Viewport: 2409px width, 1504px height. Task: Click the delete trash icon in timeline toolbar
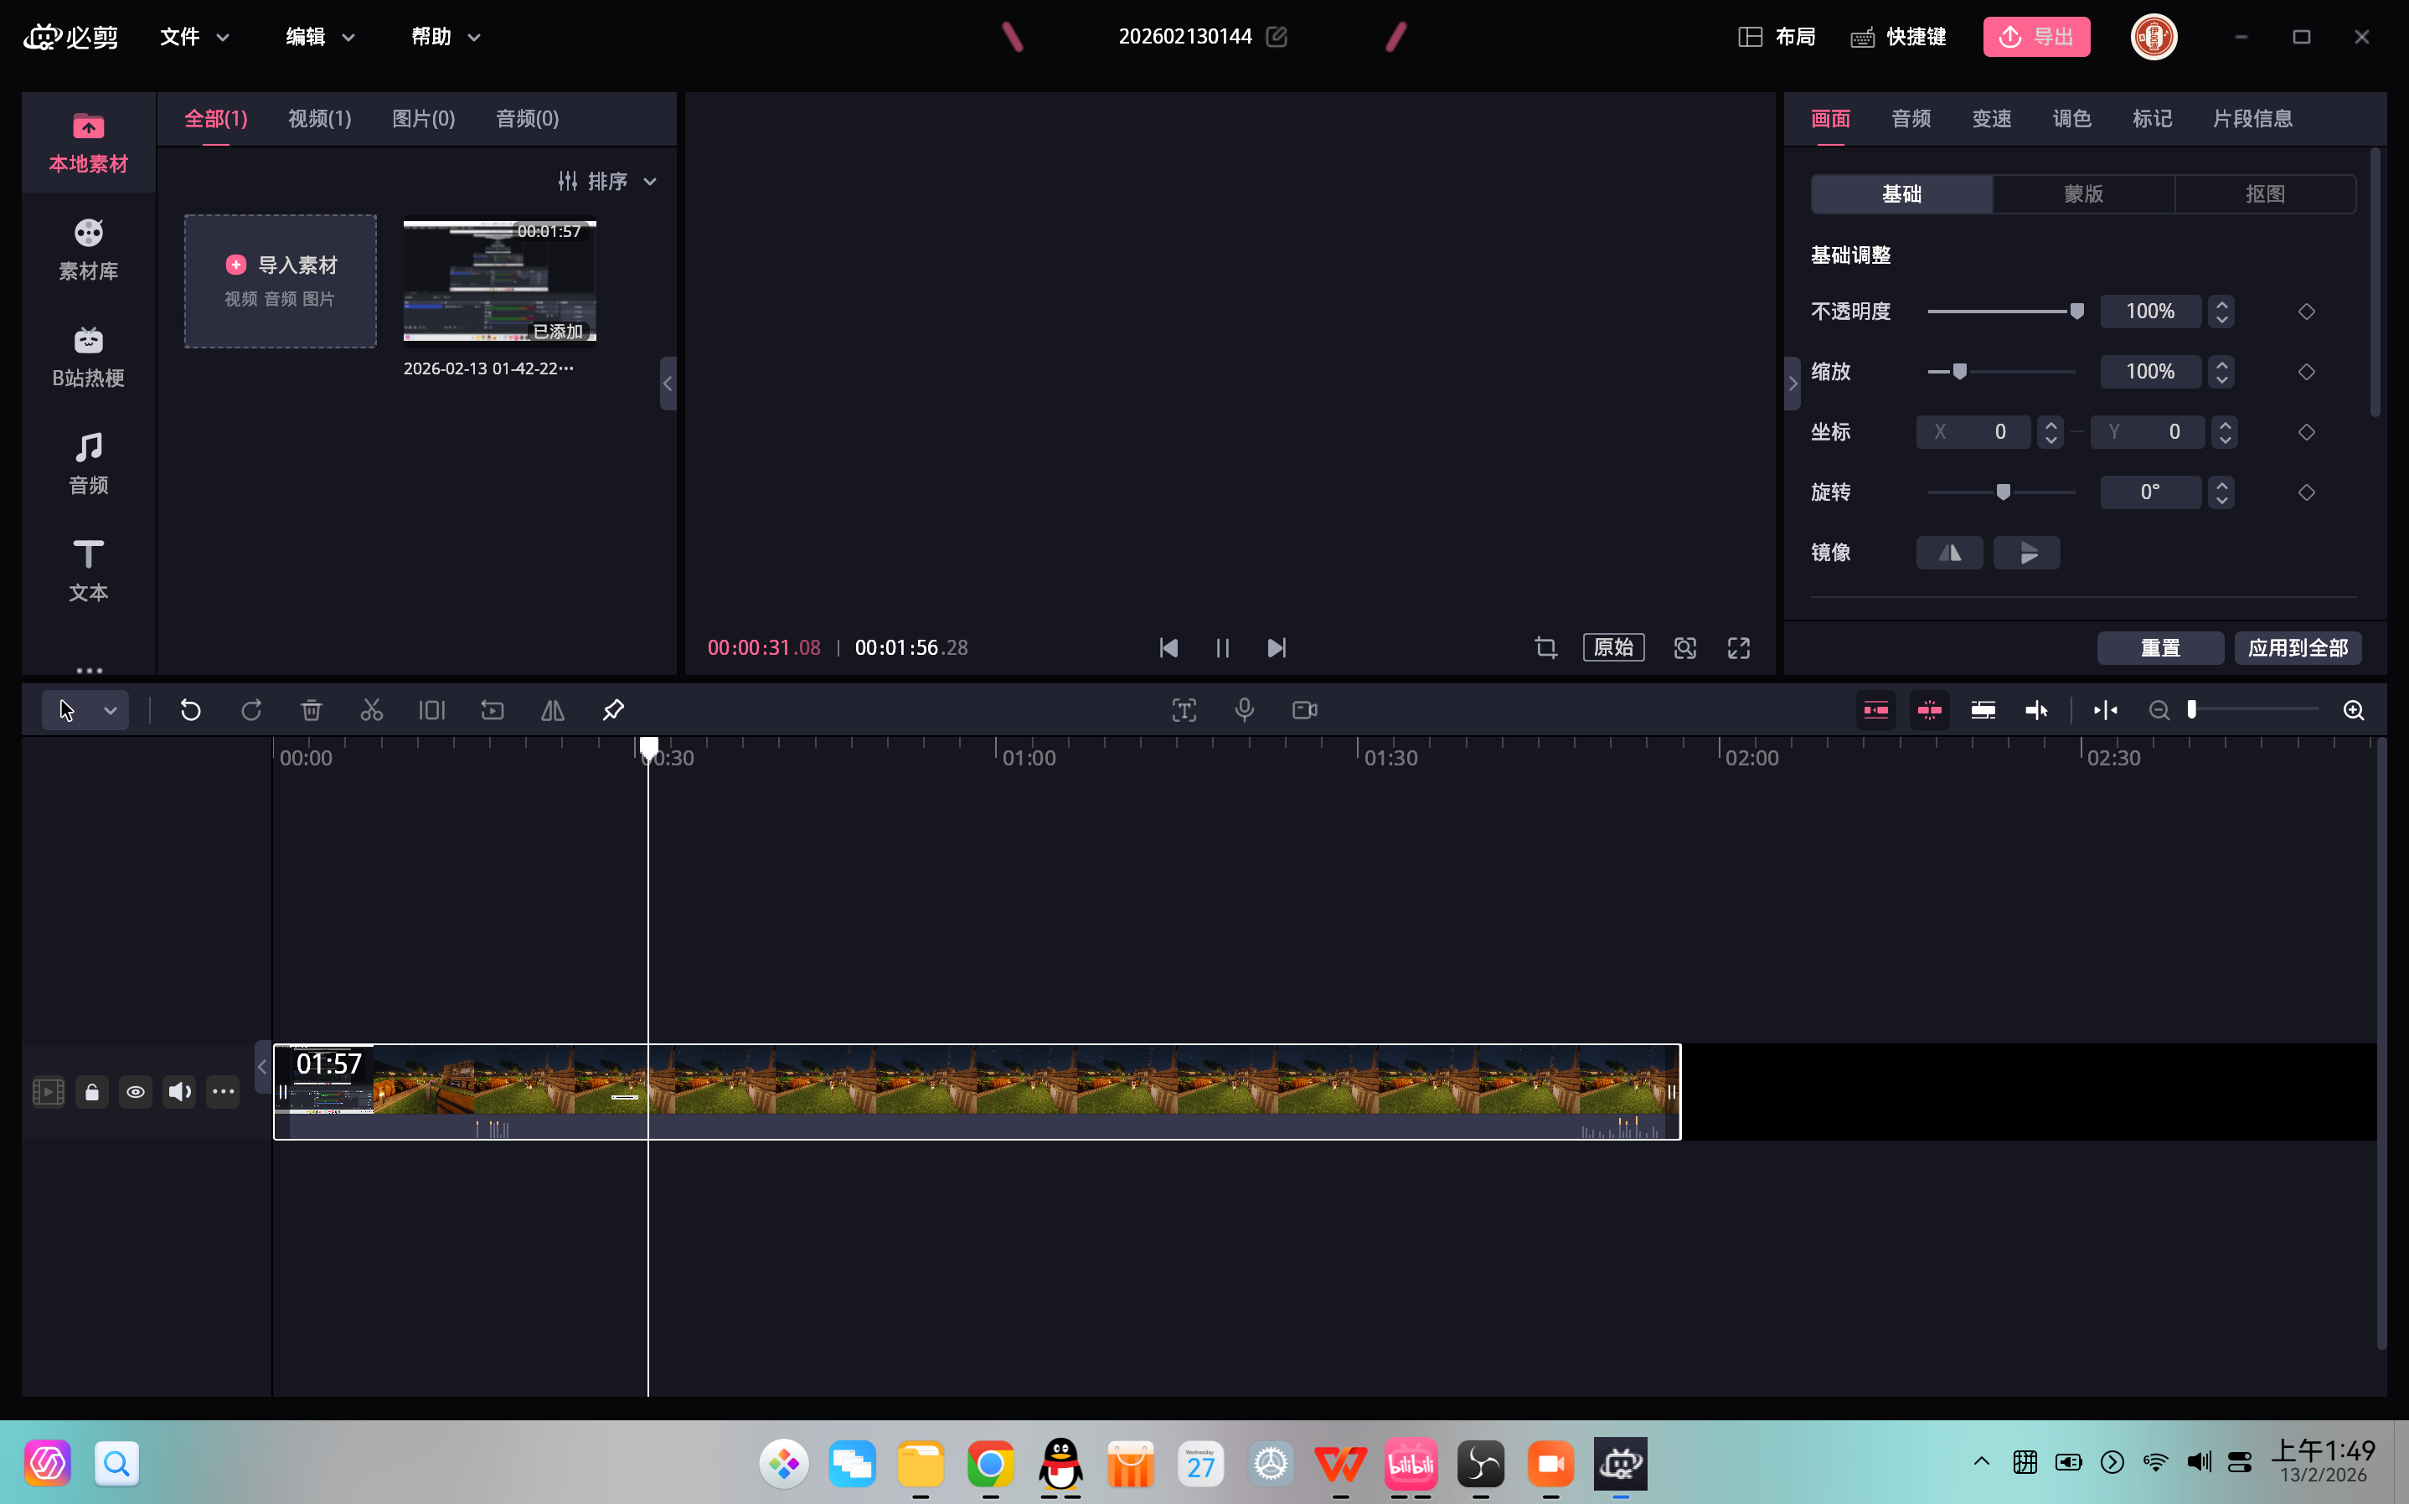pyautogui.click(x=312, y=710)
